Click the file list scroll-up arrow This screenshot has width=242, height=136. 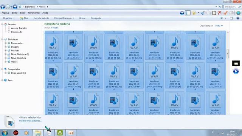tap(228, 32)
